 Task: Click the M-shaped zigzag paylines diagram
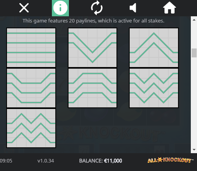click(x=31, y=128)
